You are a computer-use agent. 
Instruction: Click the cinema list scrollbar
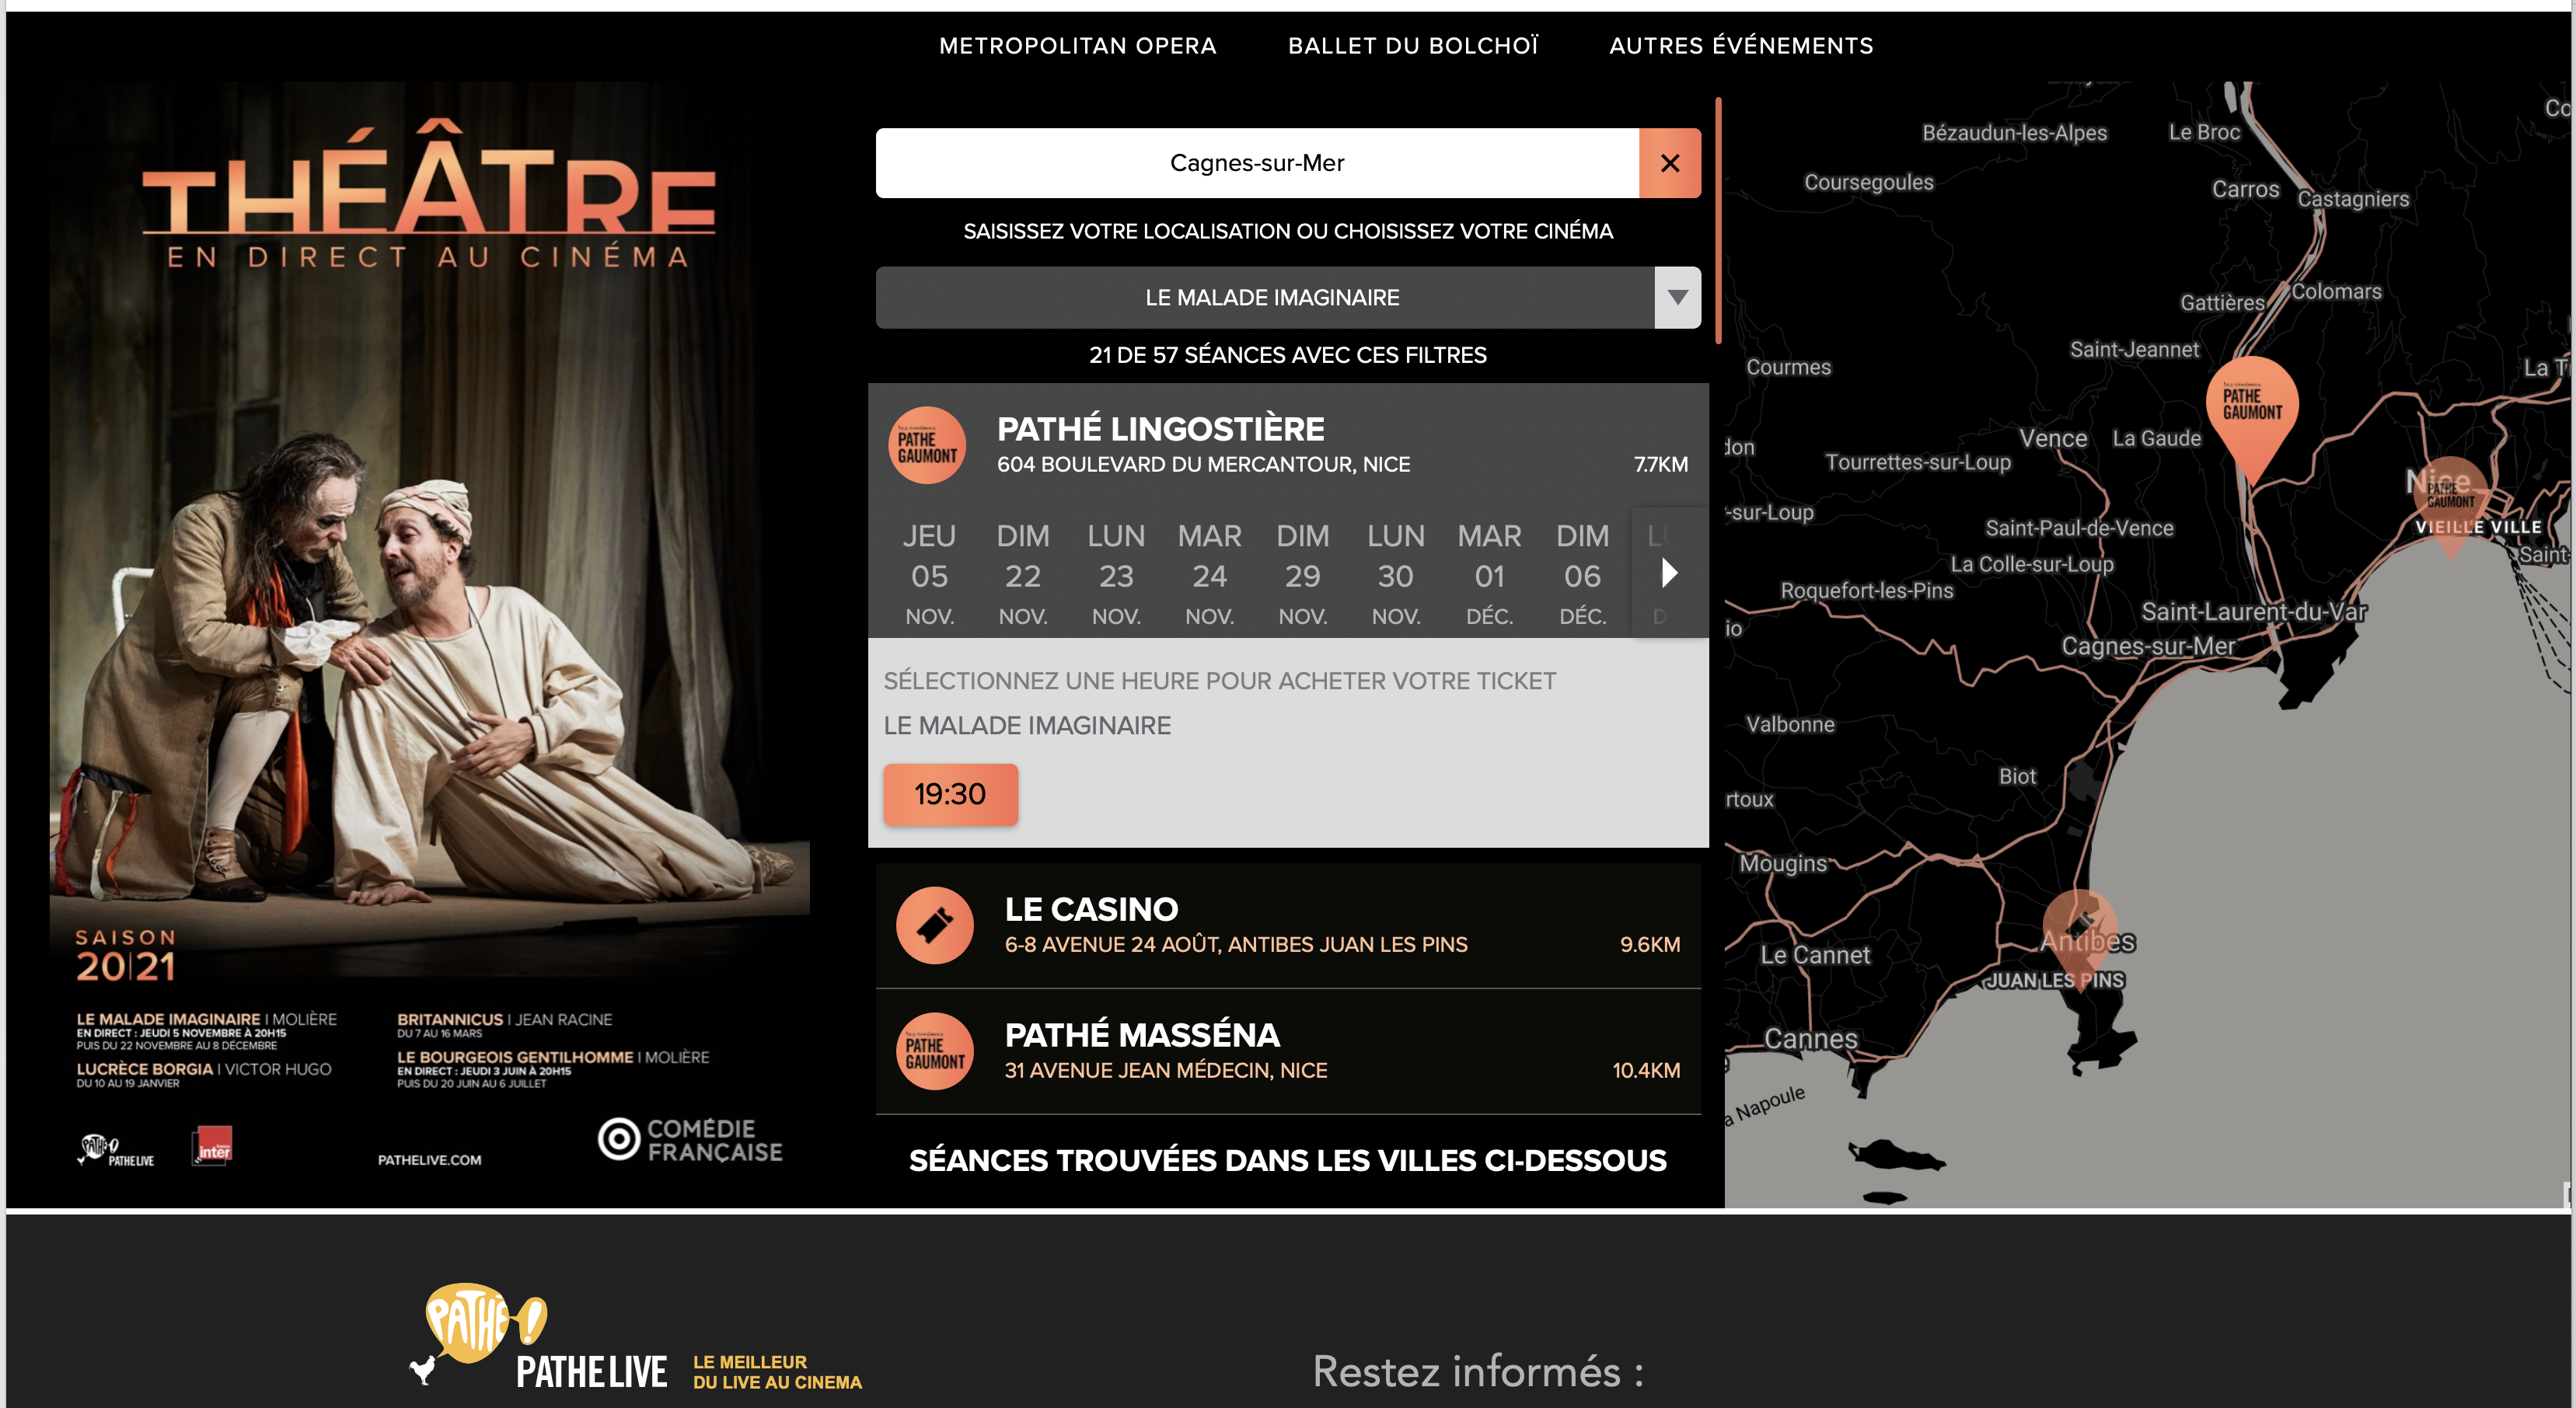point(1718,220)
